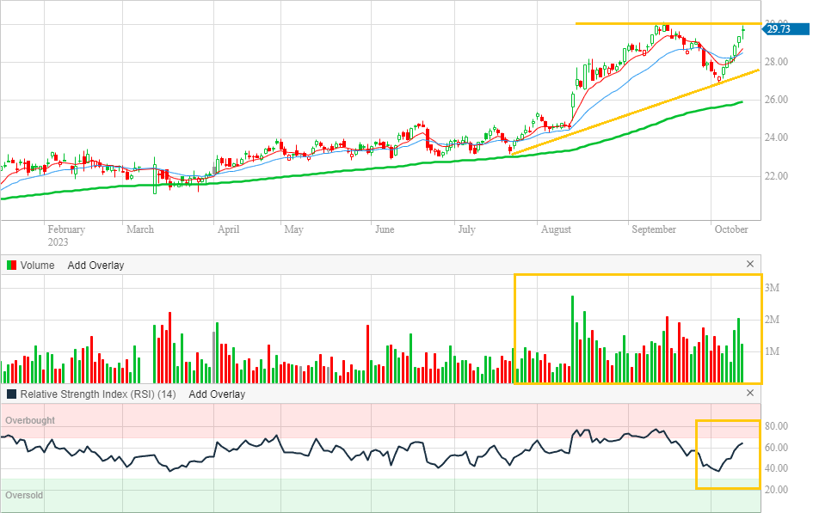Click the yellow highlight box in RSI panel
The width and height of the screenshot is (813, 513).
(728, 455)
